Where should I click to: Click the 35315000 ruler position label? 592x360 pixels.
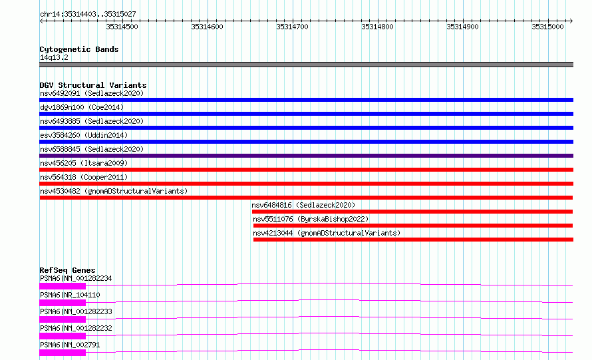tap(547, 27)
